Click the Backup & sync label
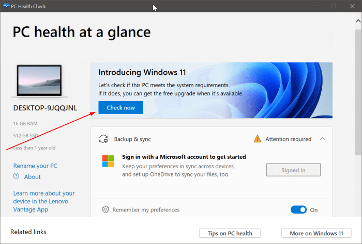Image resolution: width=362 pixels, height=244 pixels. pyautogui.click(x=132, y=139)
